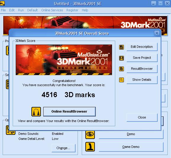The image size is (171, 158).
Task: Click the Save Project button
Action: pyautogui.click(x=142, y=58)
